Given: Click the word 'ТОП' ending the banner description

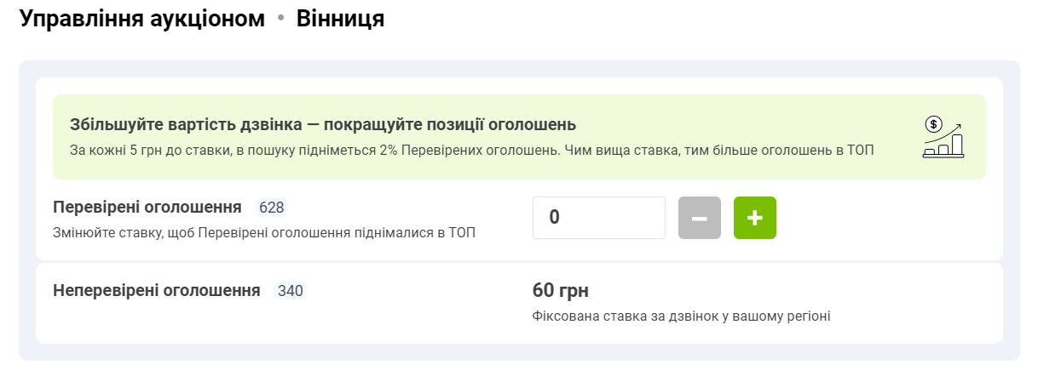Looking at the screenshot, I should 861,151.
